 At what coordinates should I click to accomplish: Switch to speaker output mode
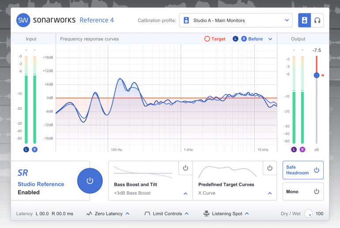point(305,20)
